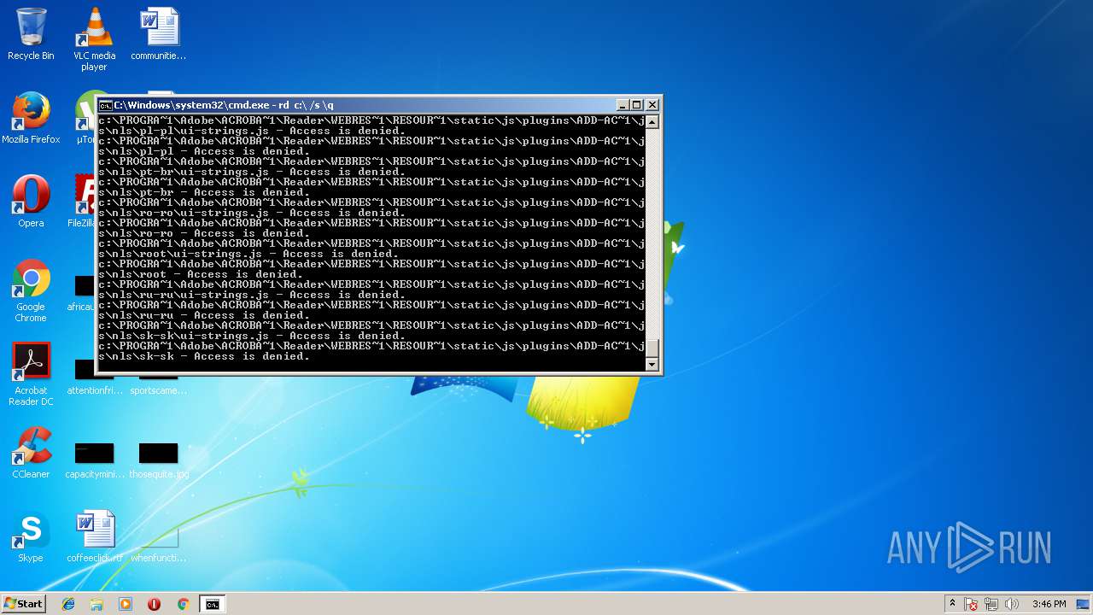This screenshot has width=1093, height=615.
Task: Open the communitie... Word document icon
Action: (159, 34)
